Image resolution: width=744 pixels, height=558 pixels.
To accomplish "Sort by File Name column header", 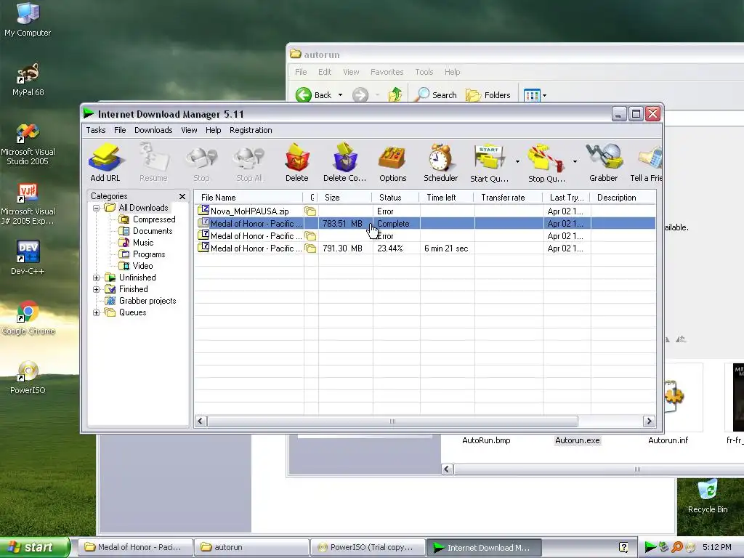I will tap(248, 198).
